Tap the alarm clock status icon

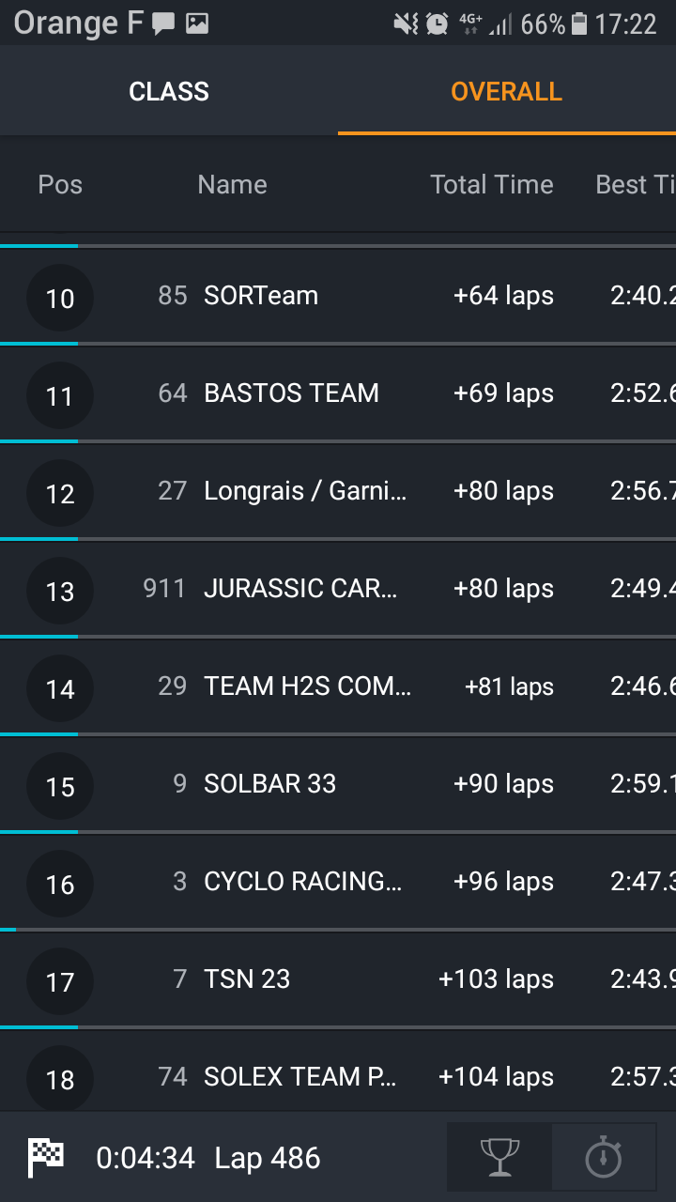tap(437, 23)
